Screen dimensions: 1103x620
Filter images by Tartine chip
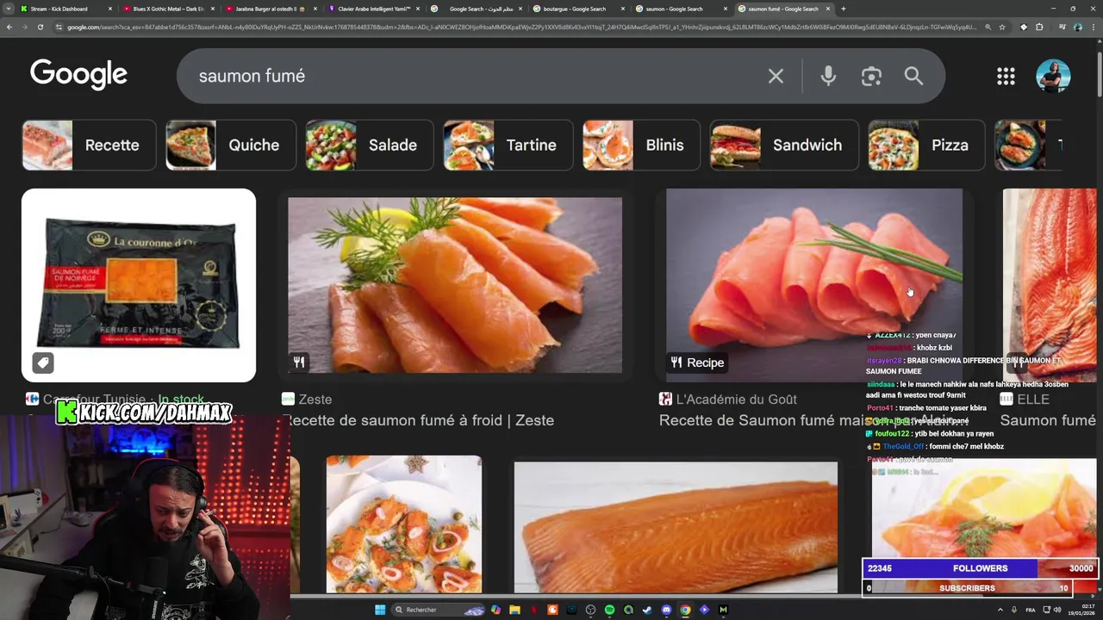508,145
